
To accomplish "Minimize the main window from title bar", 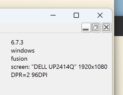I will coord(53,15).
